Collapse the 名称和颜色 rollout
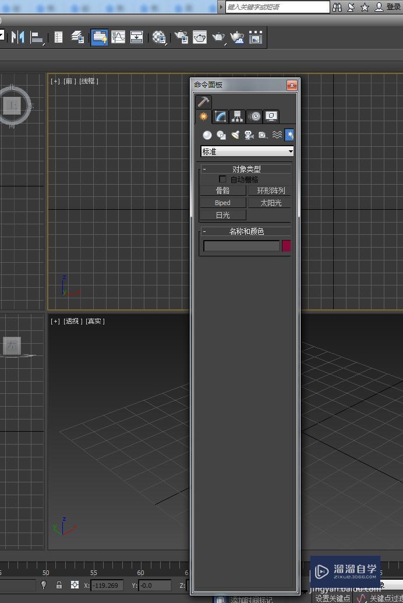Viewport: 403px width, 603px height. (246, 231)
